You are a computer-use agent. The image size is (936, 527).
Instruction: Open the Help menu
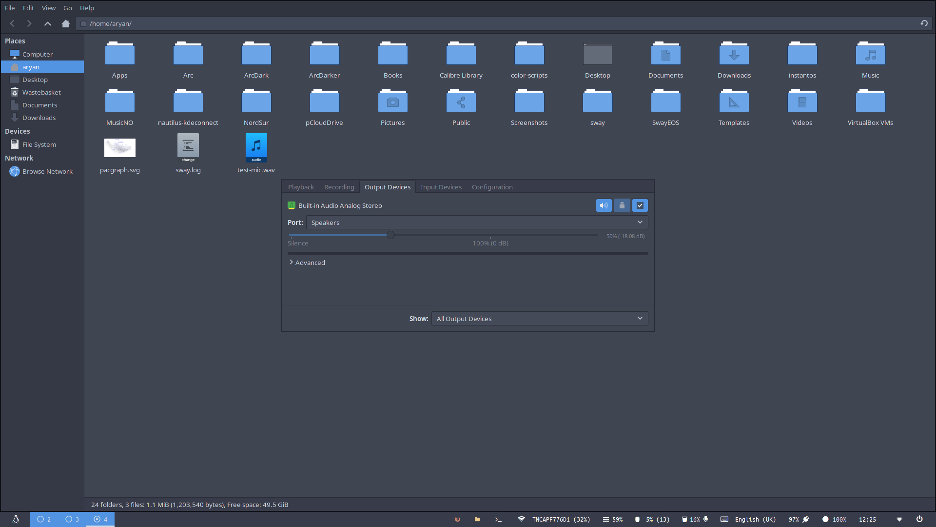tap(87, 8)
